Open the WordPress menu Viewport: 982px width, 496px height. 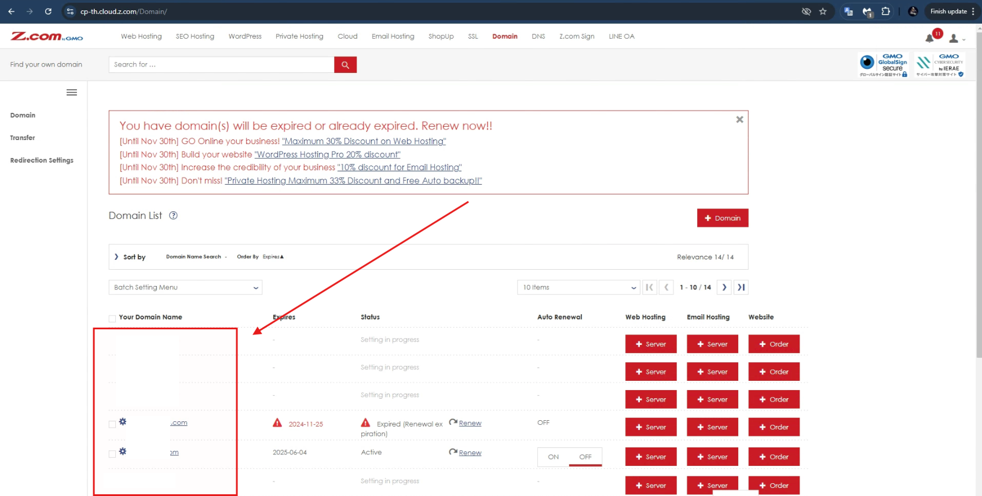[245, 36]
